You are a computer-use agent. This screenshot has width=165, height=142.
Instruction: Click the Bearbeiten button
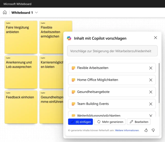(139, 122)
